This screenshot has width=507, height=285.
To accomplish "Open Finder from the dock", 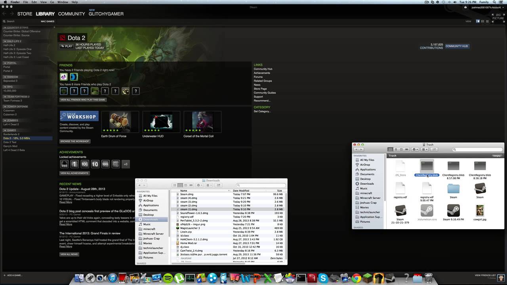I will tap(79, 278).
